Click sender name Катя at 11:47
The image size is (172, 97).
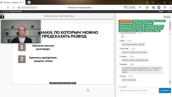pos(123,41)
